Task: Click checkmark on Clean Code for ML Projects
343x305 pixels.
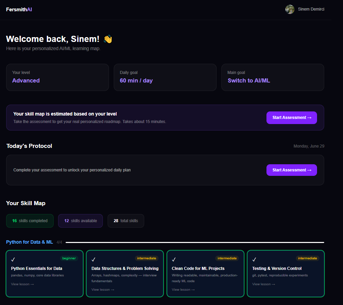Action: click(x=174, y=259)
